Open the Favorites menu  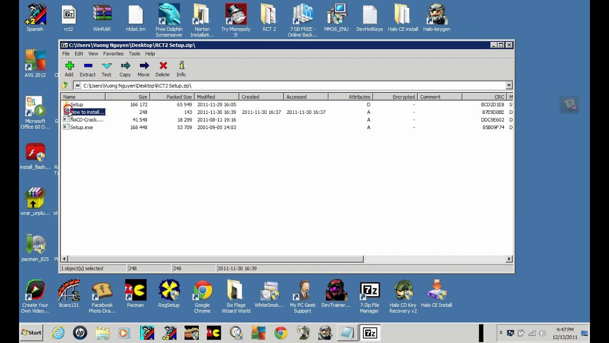point(113,54)
